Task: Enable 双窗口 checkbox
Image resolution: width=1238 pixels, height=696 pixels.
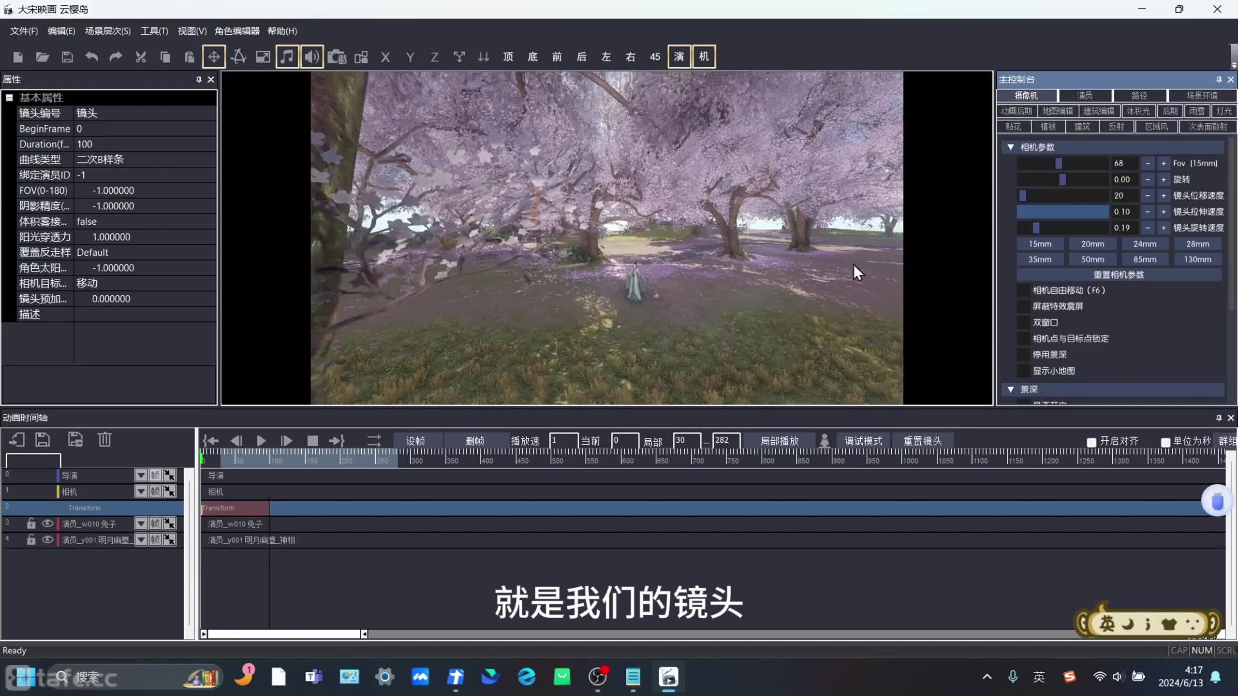Action: pos(1023,322)
